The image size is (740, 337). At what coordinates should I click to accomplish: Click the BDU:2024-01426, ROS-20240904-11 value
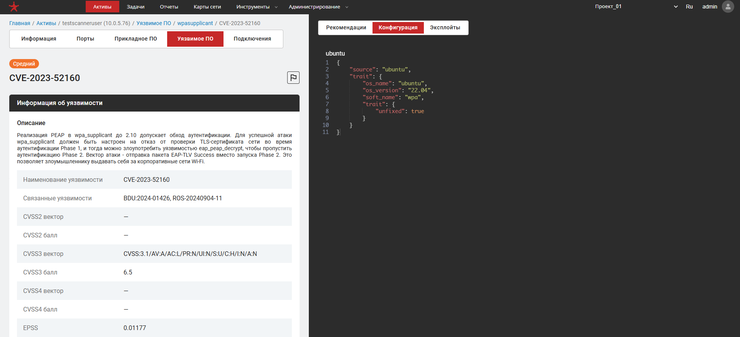(x=173, y=198)
